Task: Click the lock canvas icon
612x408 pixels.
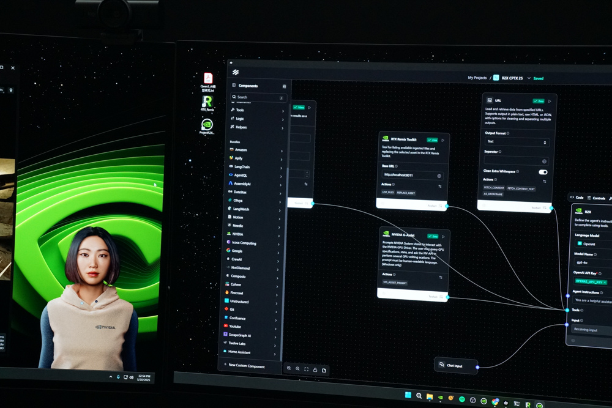Action: [x=315, y=370]
